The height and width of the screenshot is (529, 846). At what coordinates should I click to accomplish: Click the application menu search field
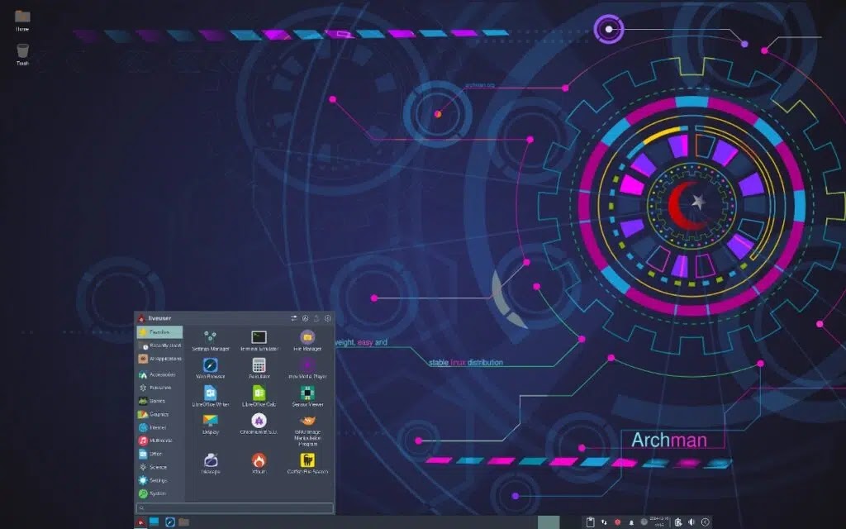pyautogui.click(x=235, y=508)
